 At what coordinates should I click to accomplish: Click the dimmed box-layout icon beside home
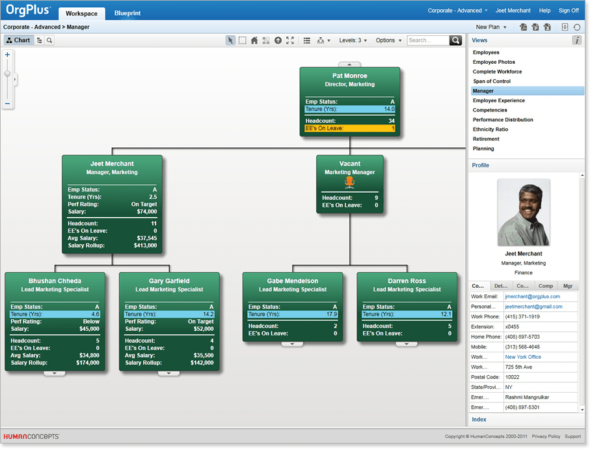click(266, 40)
